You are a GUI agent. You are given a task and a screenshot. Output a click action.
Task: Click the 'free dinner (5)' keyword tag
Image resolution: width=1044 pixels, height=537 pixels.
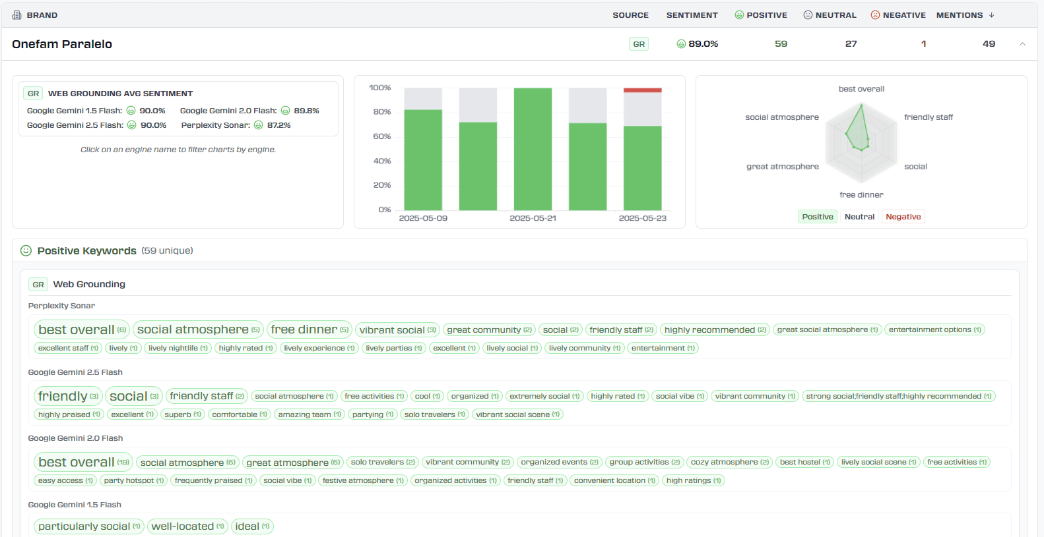(x=310, y=329)
